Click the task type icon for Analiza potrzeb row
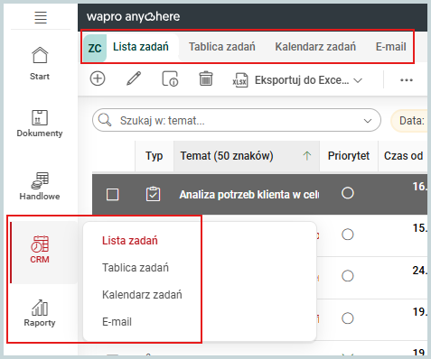 coord(153,194)
